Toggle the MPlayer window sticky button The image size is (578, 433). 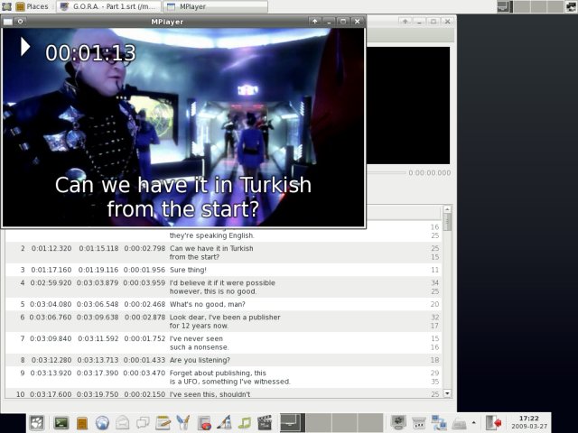coord(20,22)
